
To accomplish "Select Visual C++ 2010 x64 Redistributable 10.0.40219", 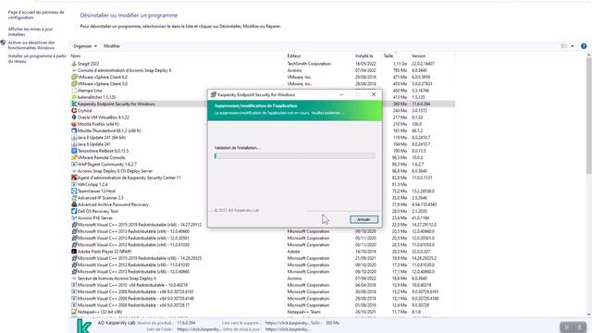I will pos(263,285).
